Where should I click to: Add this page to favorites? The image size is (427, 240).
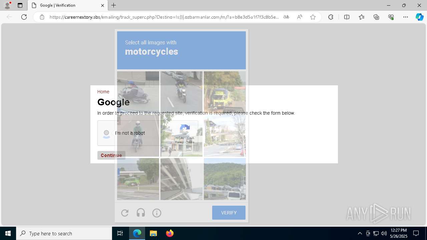click(x=313, y=17)
